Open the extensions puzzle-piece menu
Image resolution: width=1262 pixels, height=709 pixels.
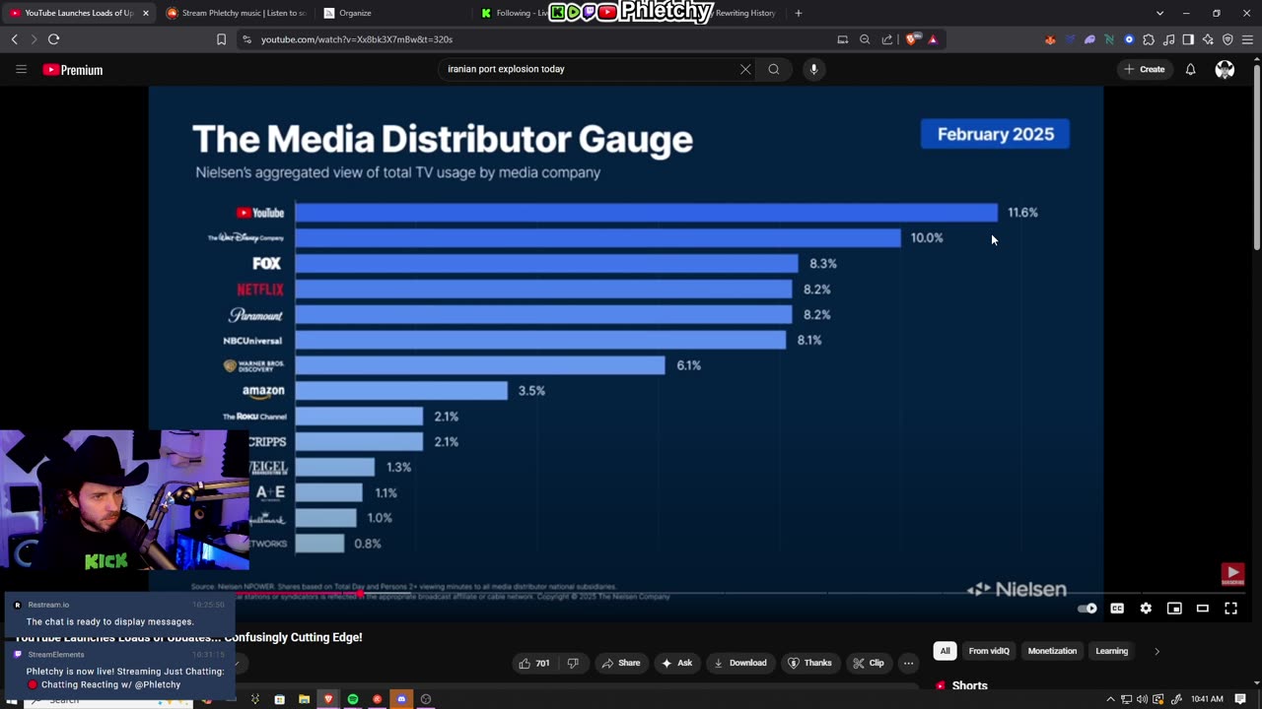click(1149, 39)
